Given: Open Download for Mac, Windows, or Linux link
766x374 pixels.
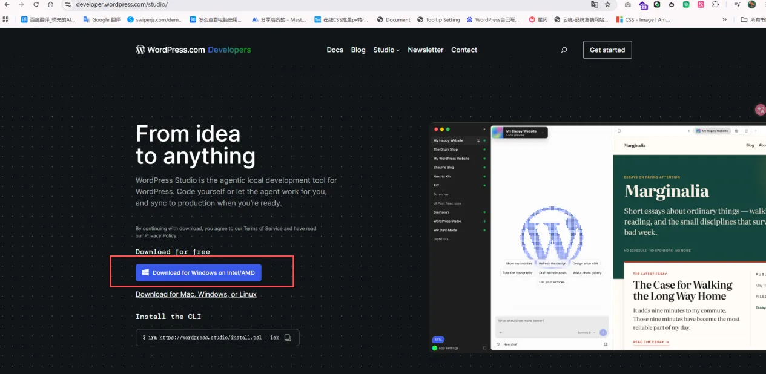Looking at the screenshot, I should click(x=196, y=294).
